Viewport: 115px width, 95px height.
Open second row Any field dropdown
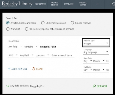coord(27,55)
